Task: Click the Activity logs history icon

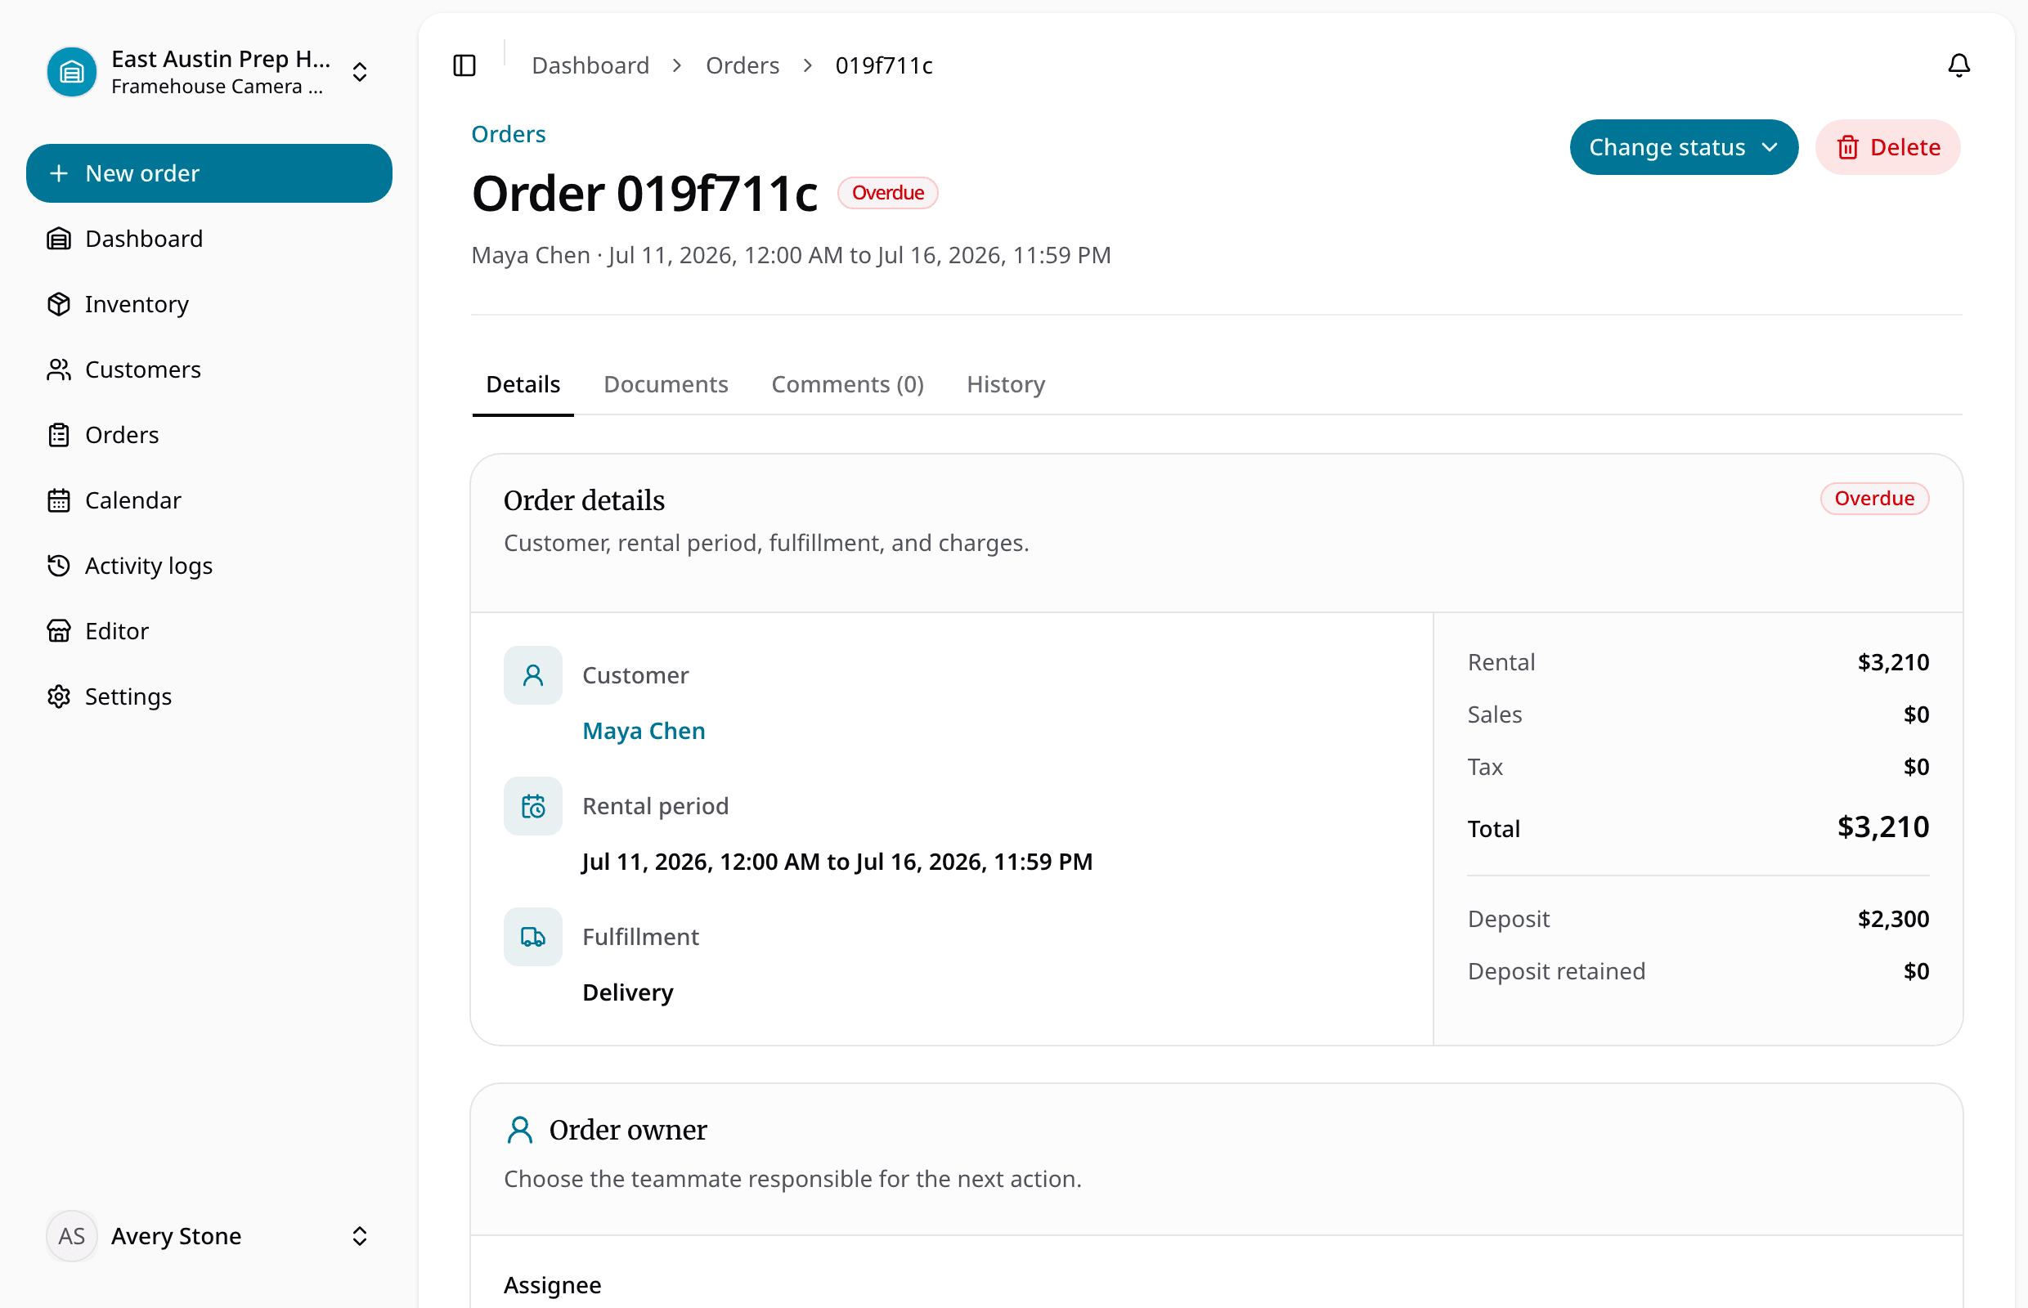Action: click(x=59, y=566)
